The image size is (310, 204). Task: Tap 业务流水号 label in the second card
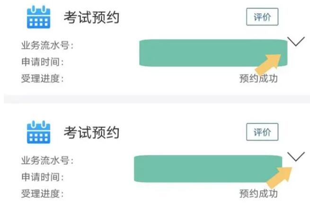tap(47, 161)
